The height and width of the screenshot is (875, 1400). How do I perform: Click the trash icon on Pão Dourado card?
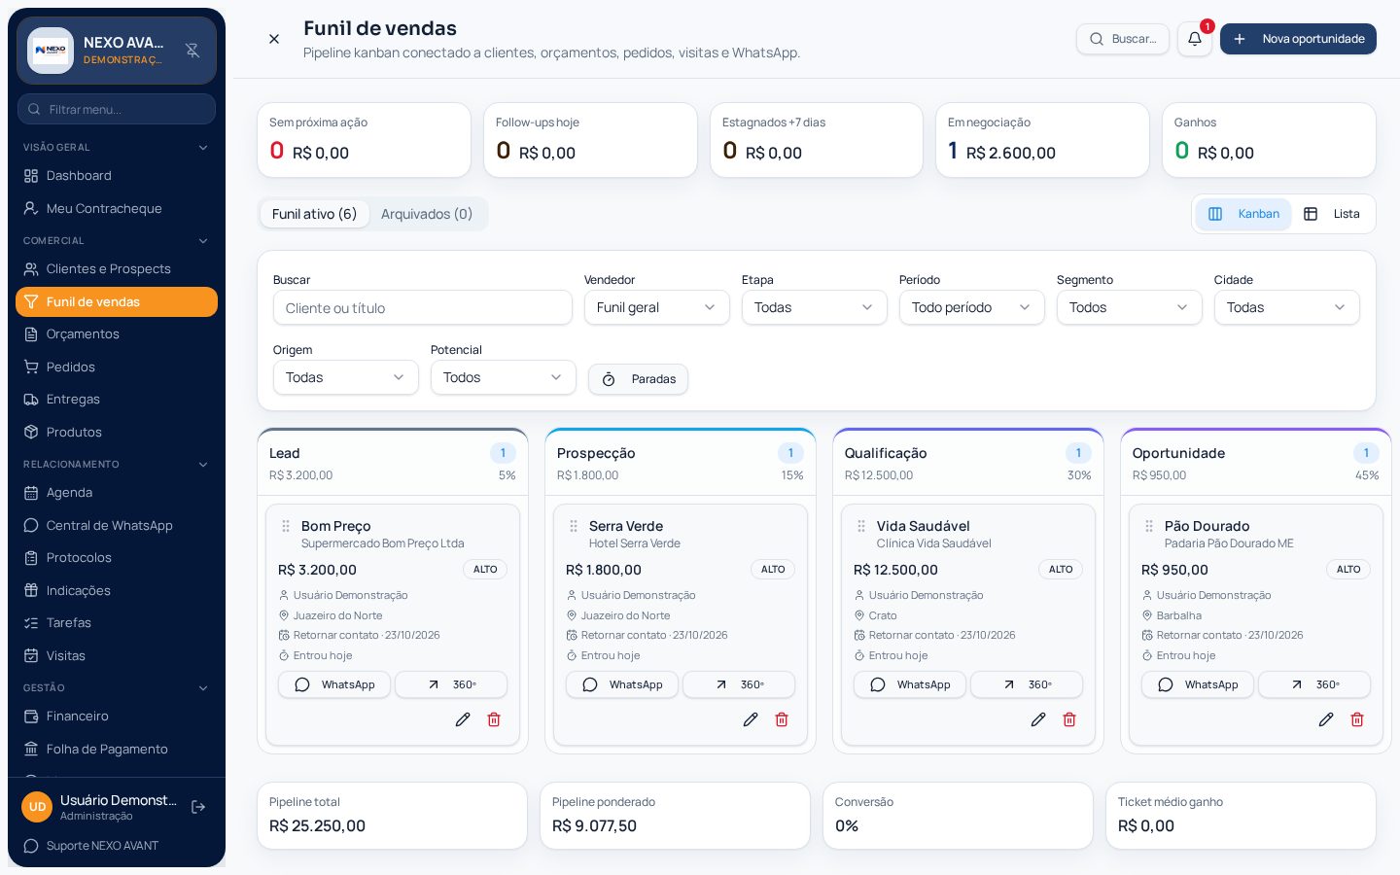1357,719
